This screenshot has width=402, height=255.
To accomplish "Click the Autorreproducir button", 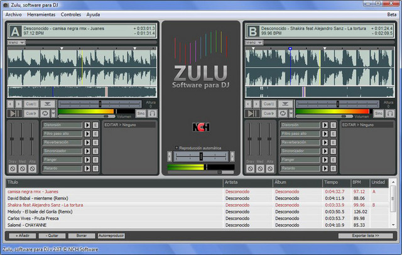I will (x=111, y=236).
